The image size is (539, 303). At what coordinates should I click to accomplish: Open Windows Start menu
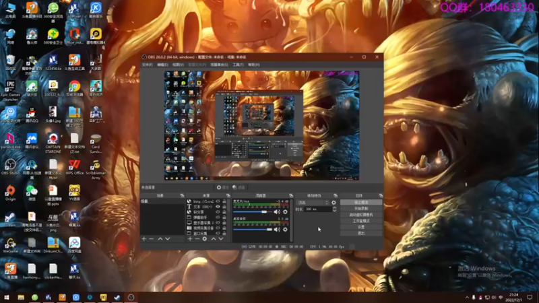click(7, 298)
